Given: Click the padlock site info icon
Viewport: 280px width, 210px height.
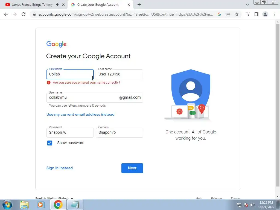Looking at the screenshot, I should (34, 14).
